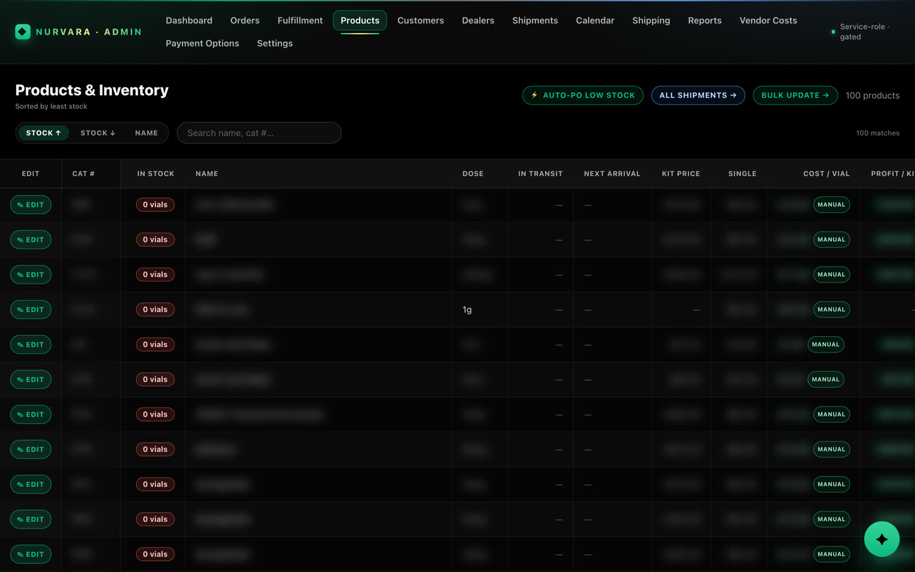Viewport: 915px width, 572px height.
Task: Go to the Dashboard tab
Action: pos(189,21)
